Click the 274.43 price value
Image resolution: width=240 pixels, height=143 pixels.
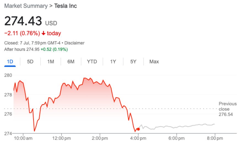23,21
